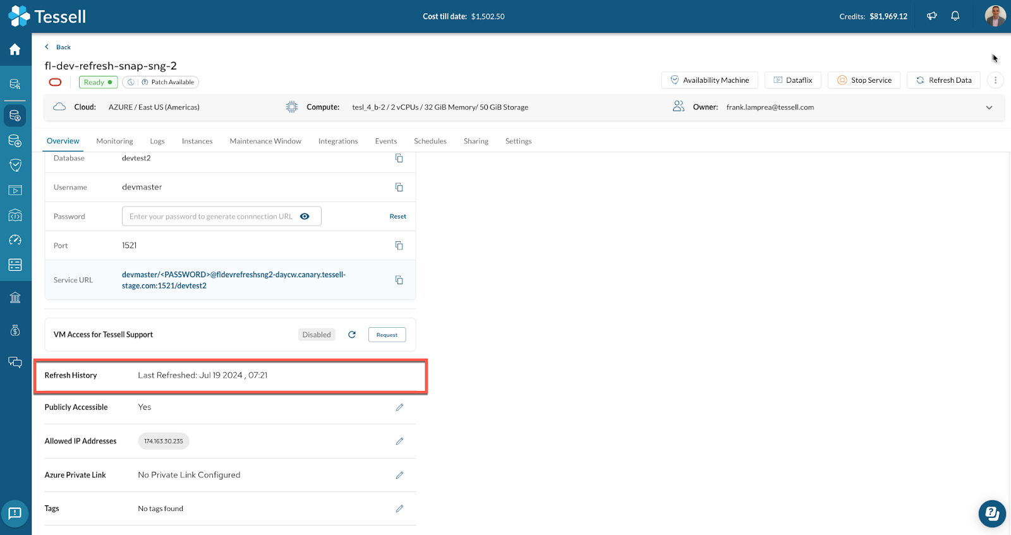Open the selected My Services database sidebar icon
Screen dimensions: 1011x535
pyautogui.click(x=15, y=116)
